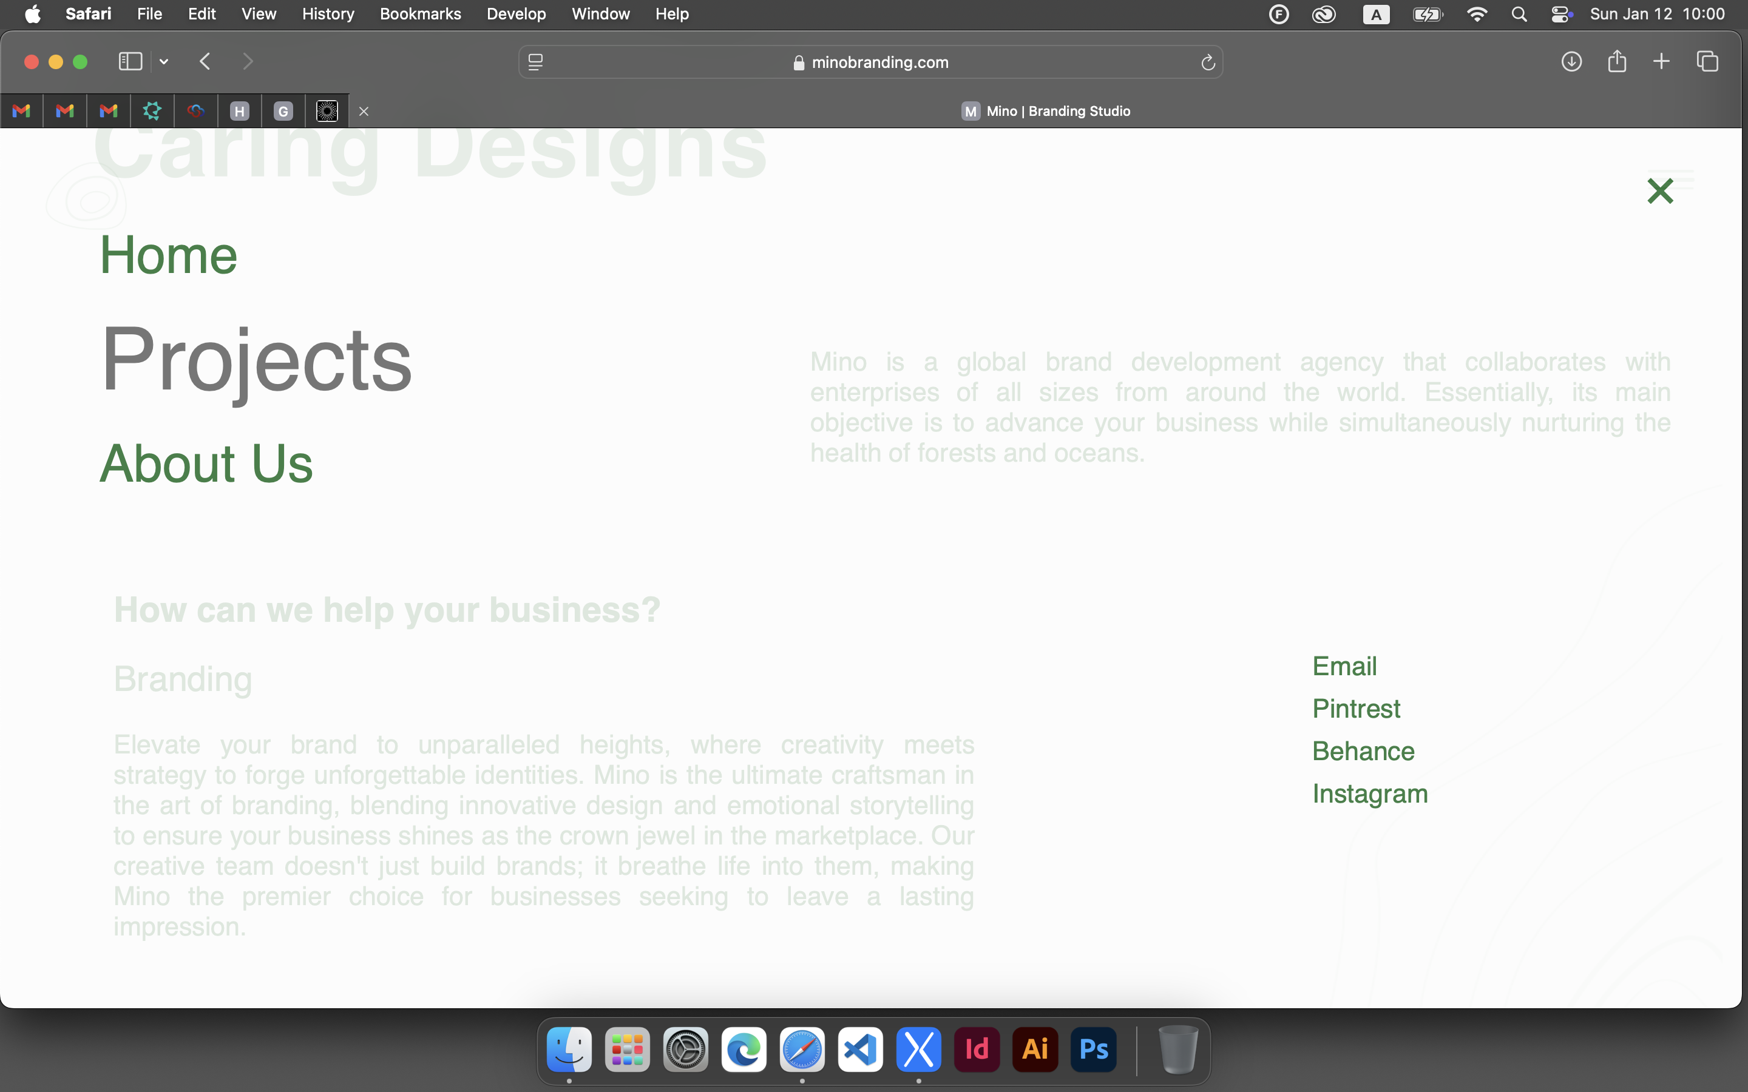
Task: Open the Develop menu
Action: coord(517,14)
